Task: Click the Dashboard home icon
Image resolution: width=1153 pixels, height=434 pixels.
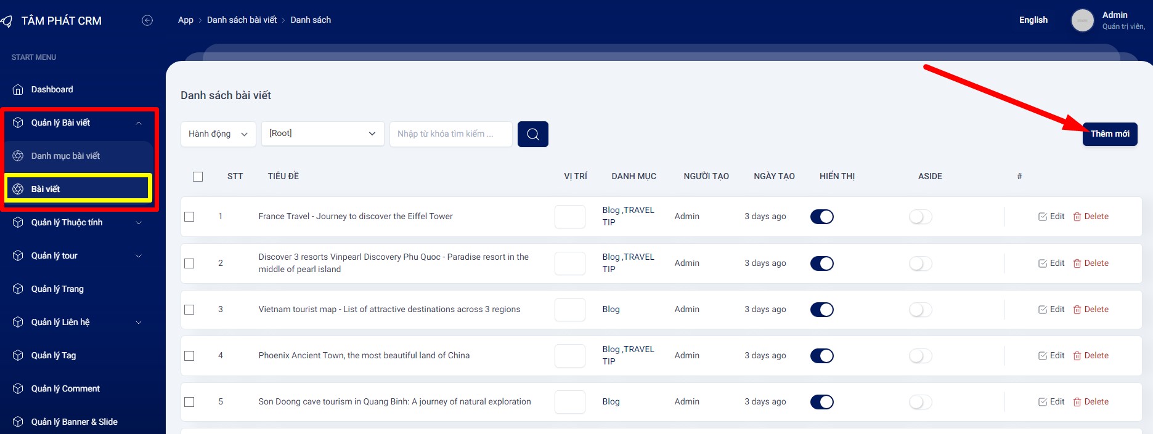Action: (x=18, y=89)
